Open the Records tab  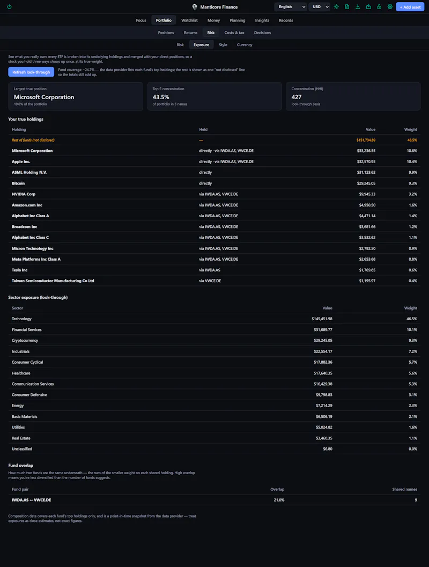(x=286, y=20)
